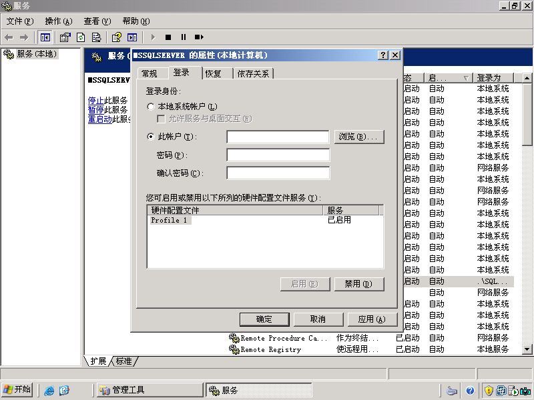The width and height of the screenshot is (534, 400).
Task: Click the 禁用 button
Action: click(359, 284)
